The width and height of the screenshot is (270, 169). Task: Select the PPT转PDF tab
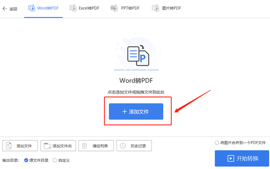[x=125, y=8]
